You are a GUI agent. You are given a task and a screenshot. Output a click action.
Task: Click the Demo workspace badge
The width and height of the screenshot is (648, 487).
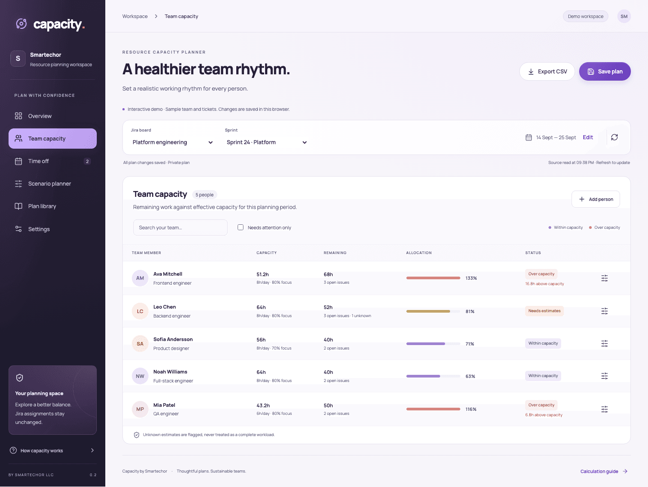pyautogui.click(x=585, y=16)
